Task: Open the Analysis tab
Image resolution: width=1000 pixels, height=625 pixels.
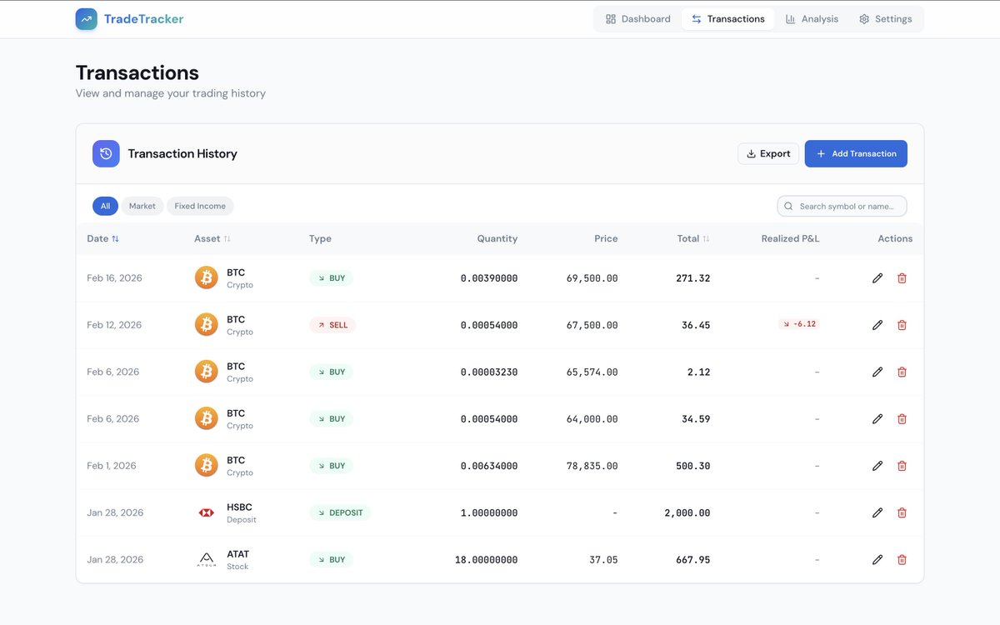Action: 812,18
